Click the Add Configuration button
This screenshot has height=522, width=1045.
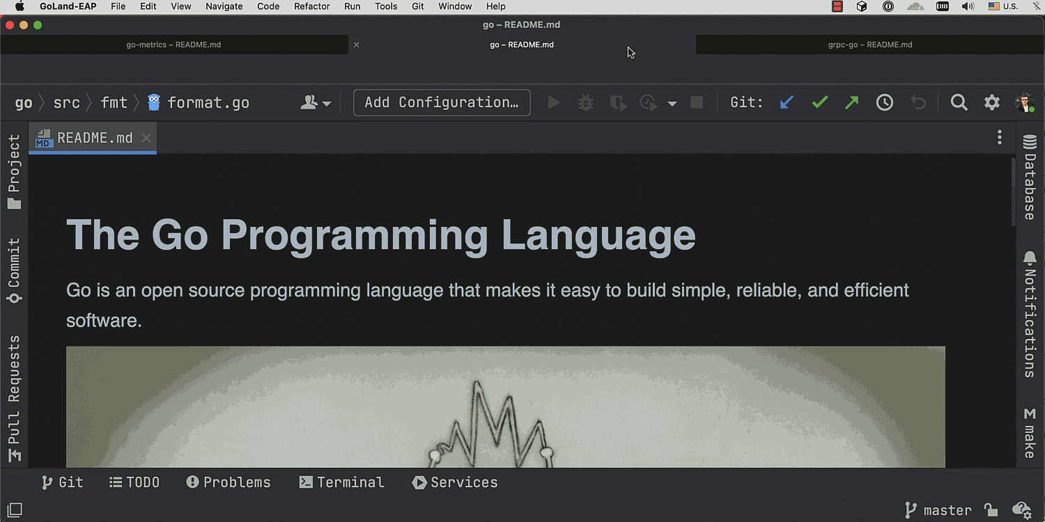[x=442, y=103]
